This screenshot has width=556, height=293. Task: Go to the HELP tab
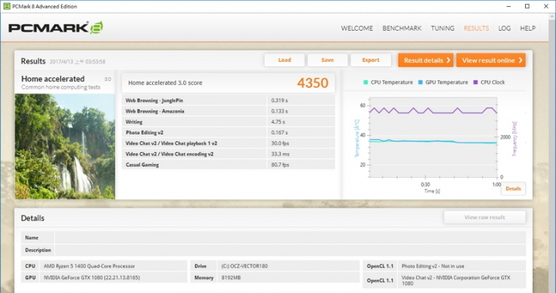[527, 29]
